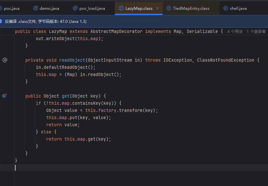Click the "1 个继承者" inheritors hint
This screenshot has width=268, height=186.
point(256,32)
